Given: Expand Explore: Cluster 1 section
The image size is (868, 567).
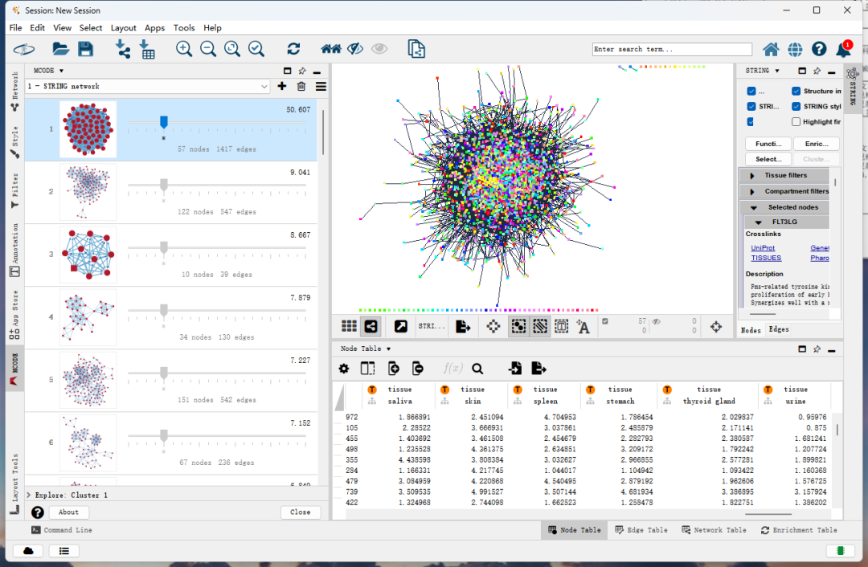Looking at the screenshot, I should [x=29, y=495].
